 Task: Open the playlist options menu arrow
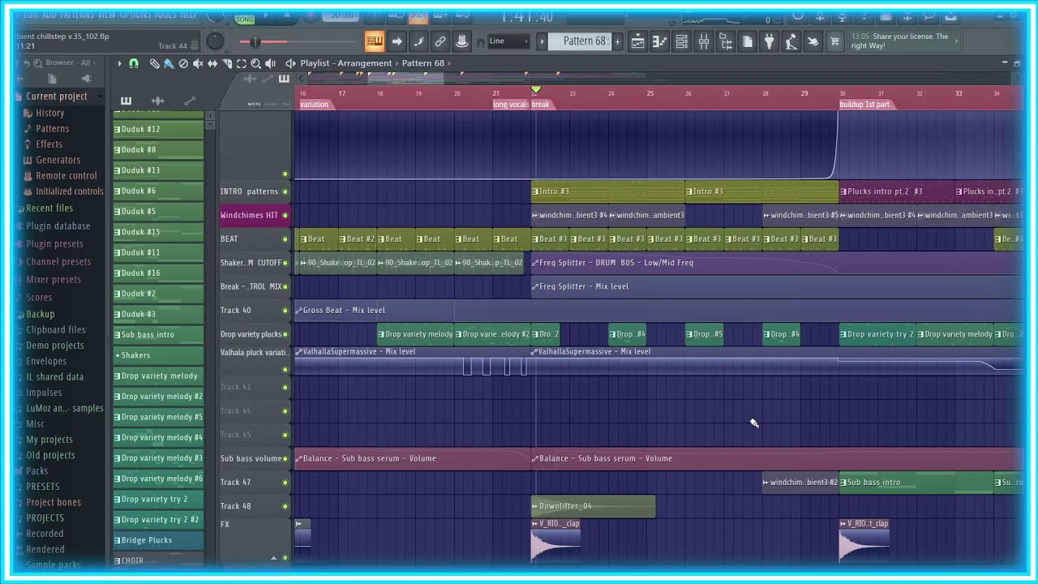(119, 63)
